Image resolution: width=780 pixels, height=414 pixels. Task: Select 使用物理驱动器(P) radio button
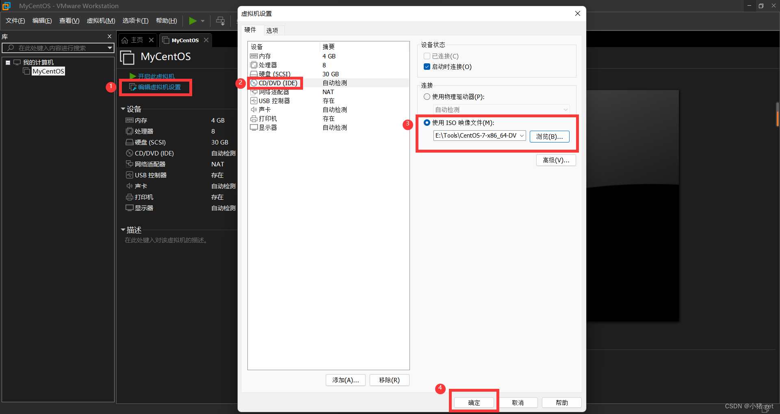click(x=427, y=97)
